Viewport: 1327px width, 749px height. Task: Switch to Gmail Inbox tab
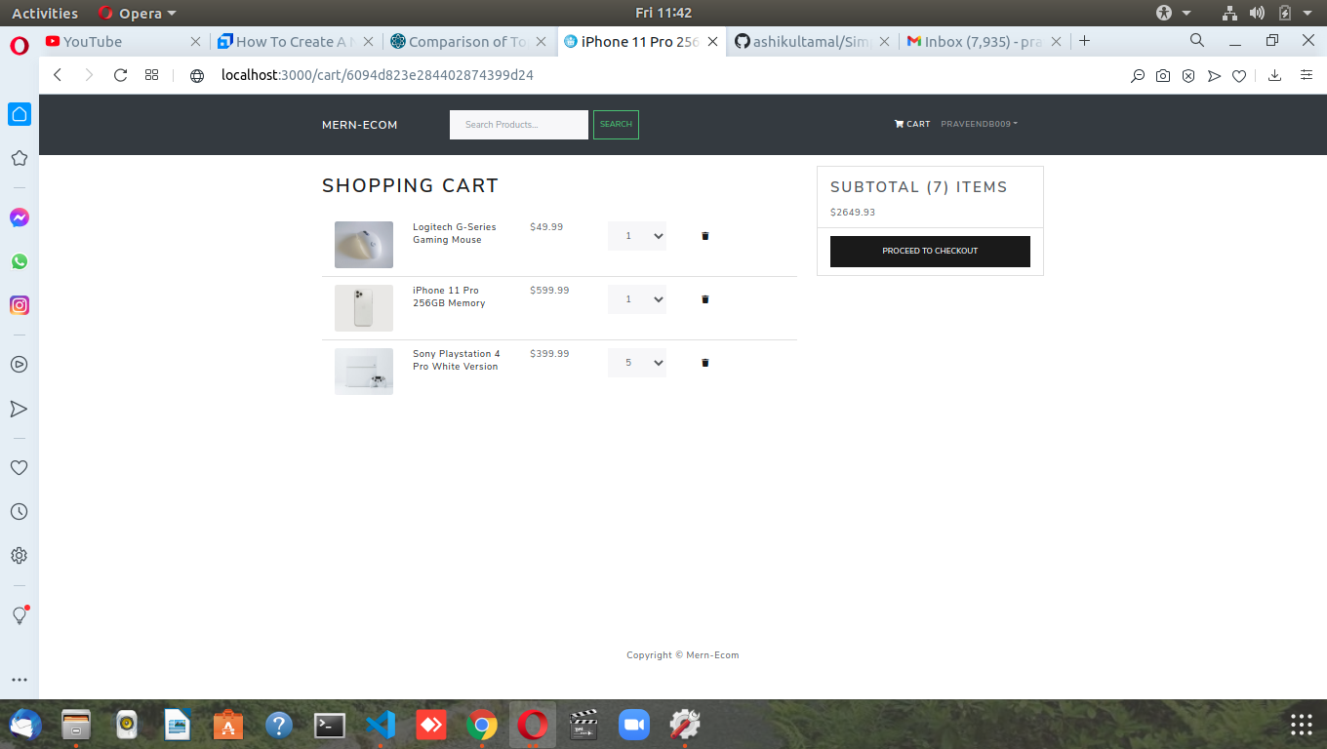pyautogui.click(x=984, y=42)
